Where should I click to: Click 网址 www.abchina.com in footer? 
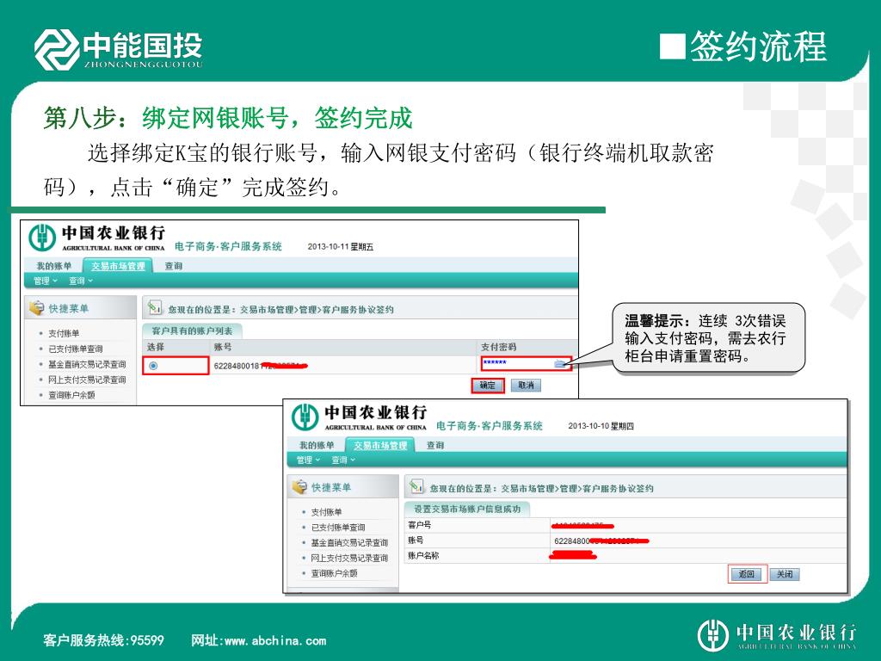[258, 640]
